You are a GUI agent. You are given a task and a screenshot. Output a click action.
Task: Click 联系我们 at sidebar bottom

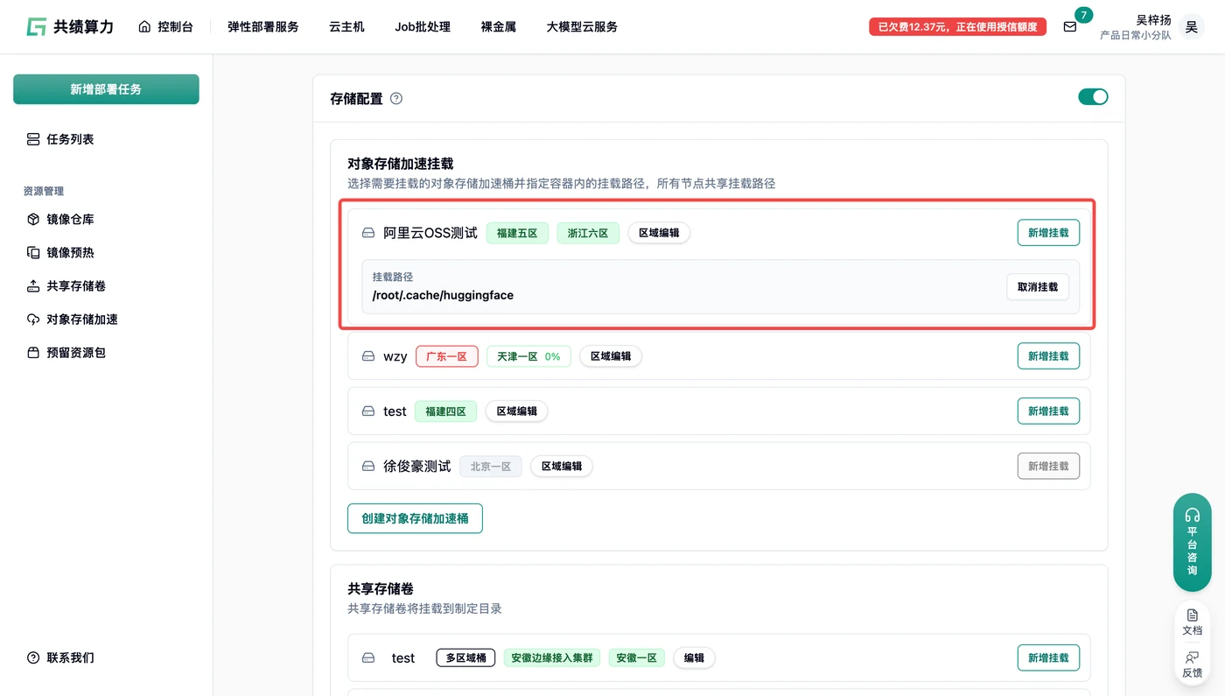61,657
